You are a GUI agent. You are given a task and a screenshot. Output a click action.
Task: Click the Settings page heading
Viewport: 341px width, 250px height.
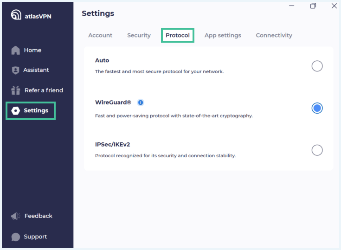coord(98,13)
